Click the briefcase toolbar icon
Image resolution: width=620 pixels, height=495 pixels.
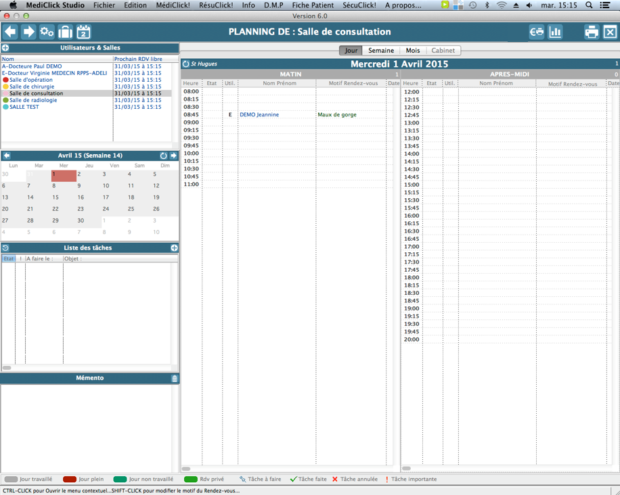click(x=65, y=32)
